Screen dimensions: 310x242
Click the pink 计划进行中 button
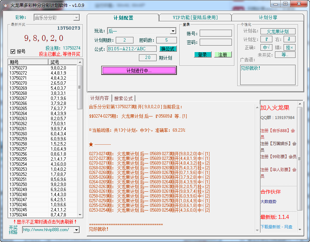pyautogui.click(x=139, y=71)
